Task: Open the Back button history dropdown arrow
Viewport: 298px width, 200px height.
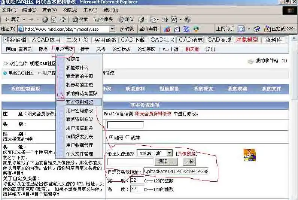Action: coord(24,19)
